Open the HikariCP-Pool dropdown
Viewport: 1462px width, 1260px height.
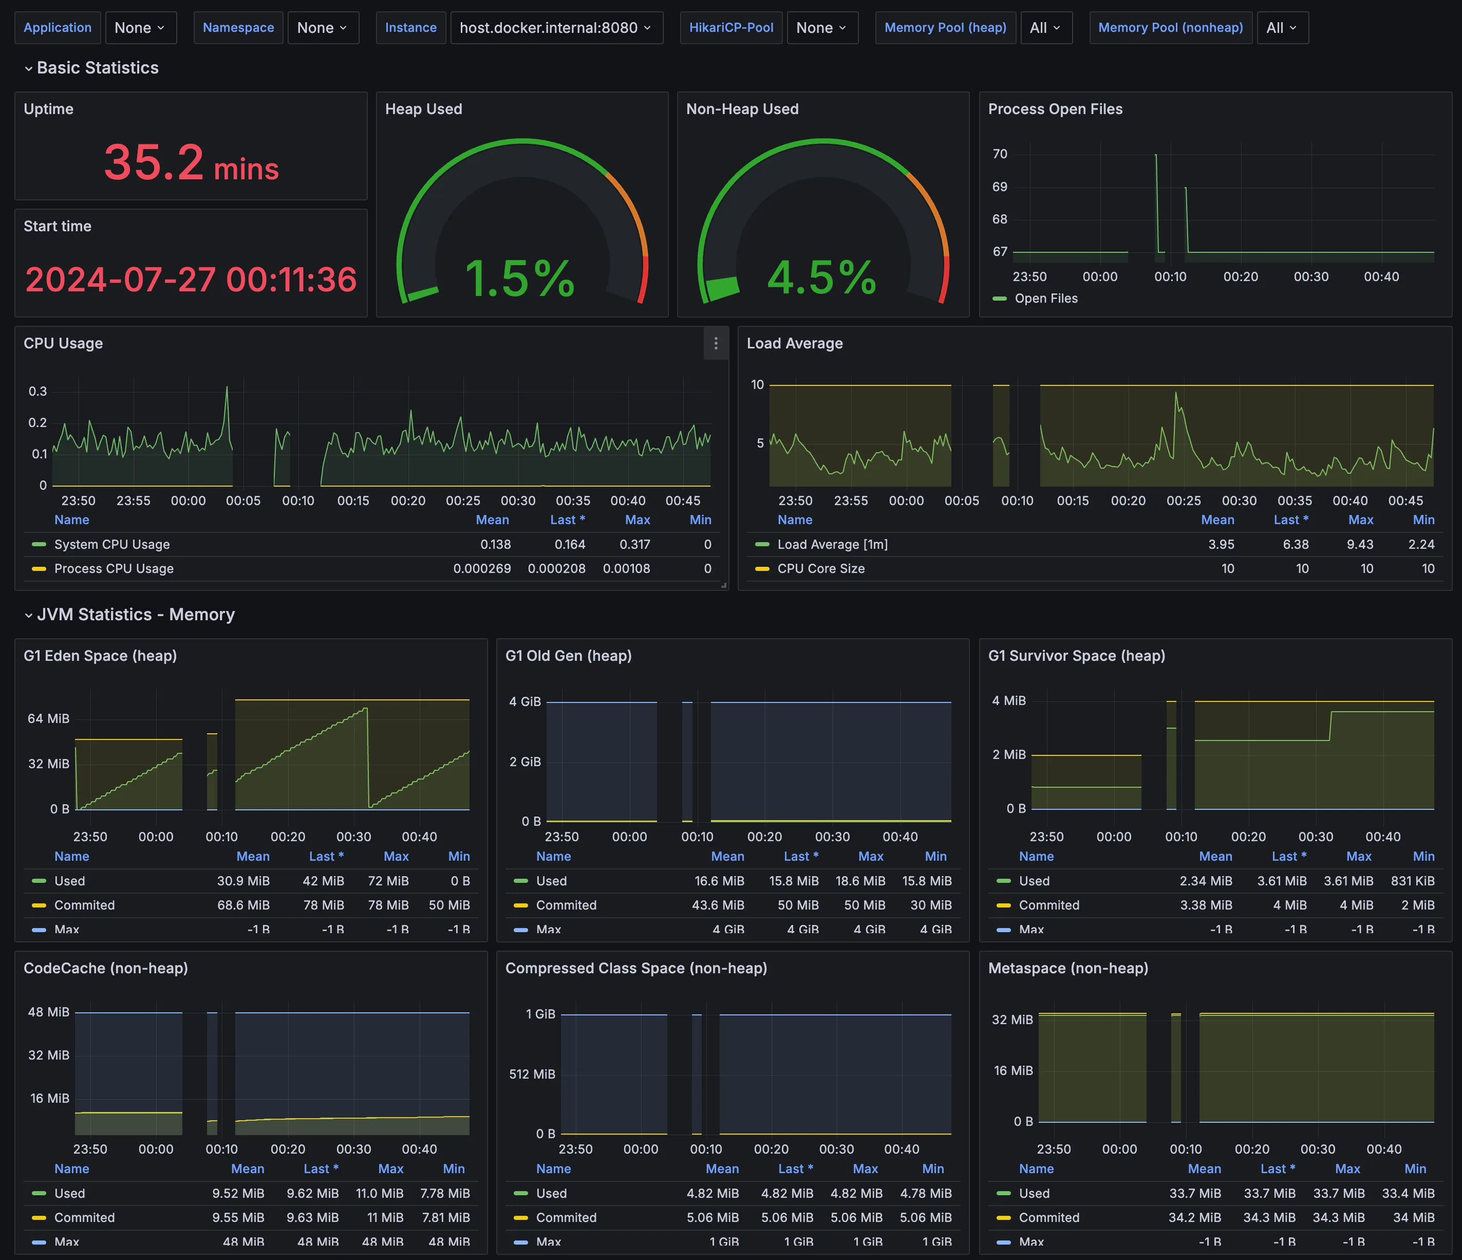(821, 28)
